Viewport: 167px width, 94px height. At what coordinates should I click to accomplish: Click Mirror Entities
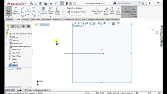(x=75, y=8)
